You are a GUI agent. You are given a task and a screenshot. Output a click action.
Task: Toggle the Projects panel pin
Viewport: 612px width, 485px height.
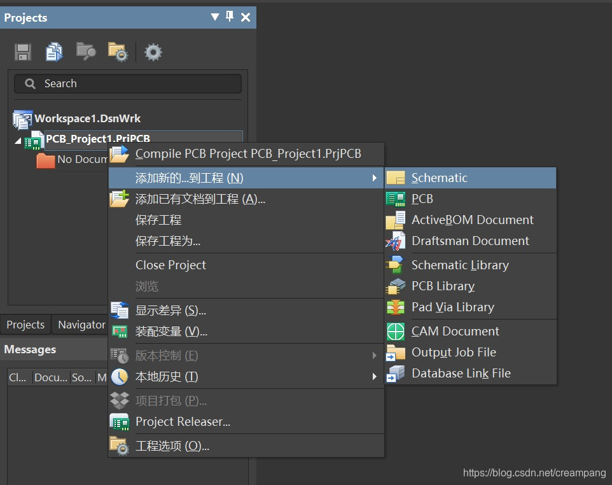tap(230, 17)
